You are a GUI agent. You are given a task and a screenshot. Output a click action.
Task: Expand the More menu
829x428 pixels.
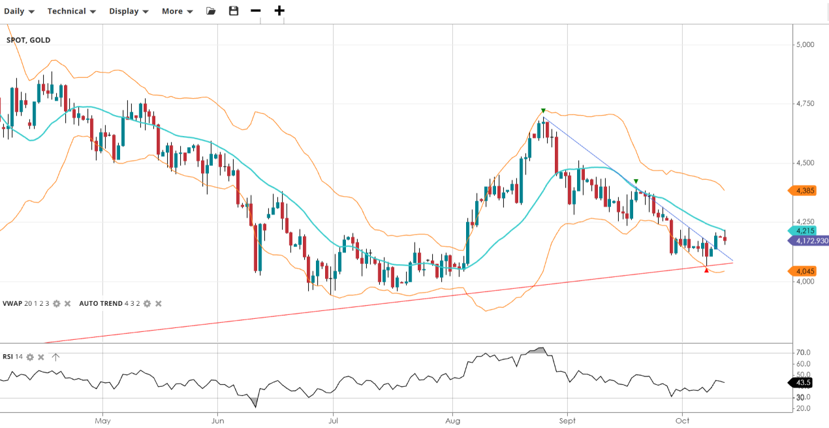coord(178,11)
